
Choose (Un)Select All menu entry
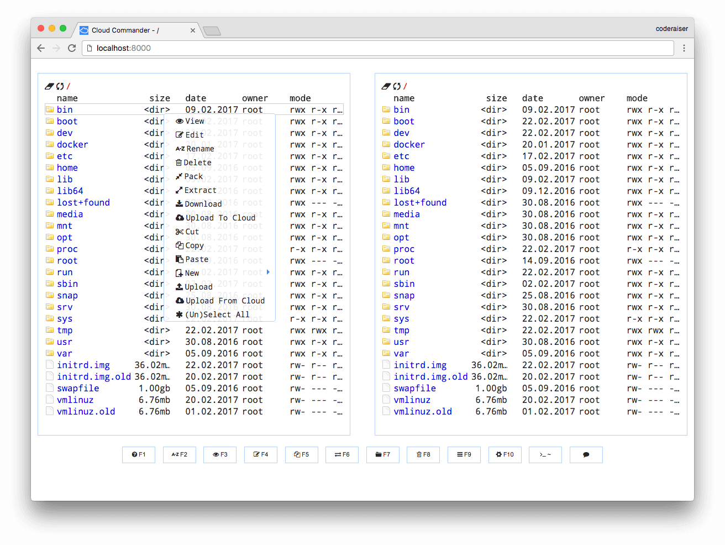pyautogui.click(x=217, y=315)
